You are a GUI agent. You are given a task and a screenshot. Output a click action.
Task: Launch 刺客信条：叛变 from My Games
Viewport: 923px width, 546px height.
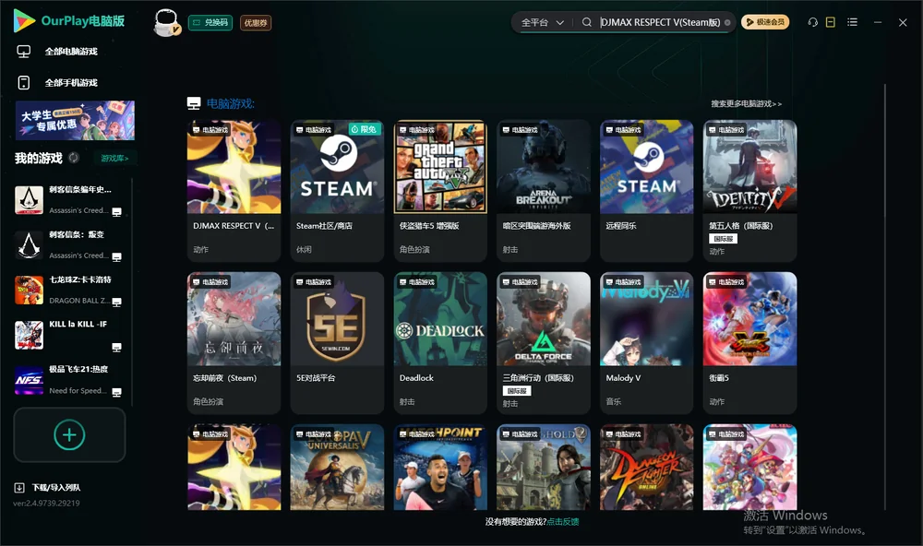click(68, 244)
